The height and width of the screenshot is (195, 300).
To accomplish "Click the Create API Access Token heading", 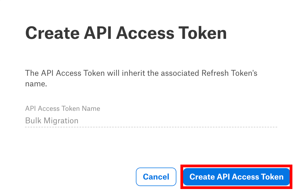I will tap(126, 33).
